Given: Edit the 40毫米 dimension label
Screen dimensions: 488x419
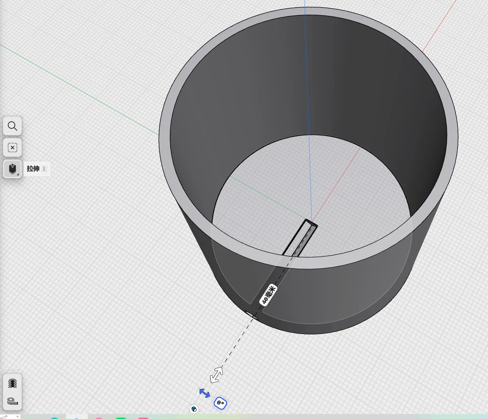Looking at the screenshot, I should (x=268, y=295).
